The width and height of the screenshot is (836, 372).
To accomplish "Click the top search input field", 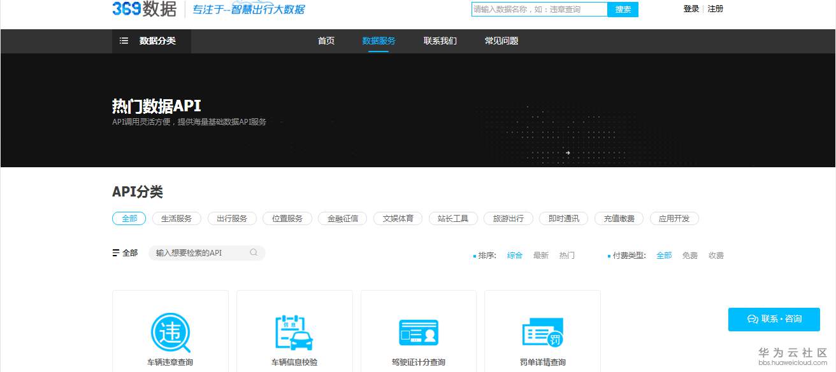I will tap(540, 10).
